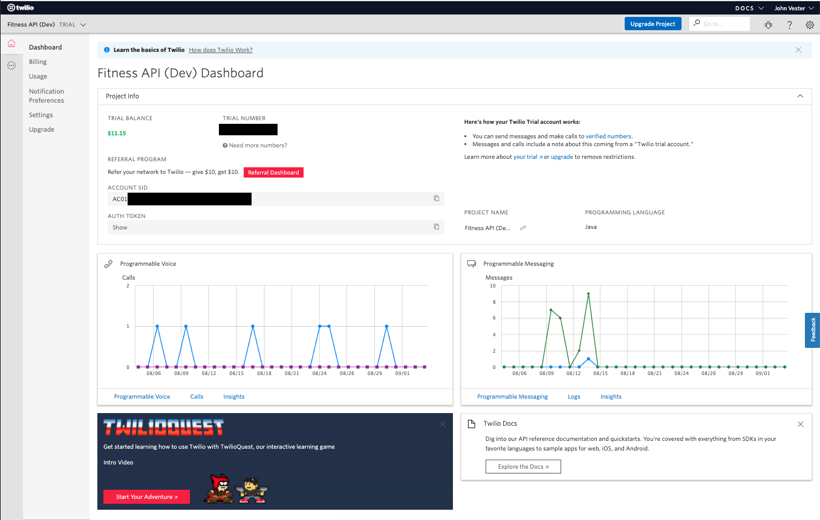This screenshot has height=520, width=820.
Task: Click the TwilioQuest pixel characters
Action: click(x=237, y=489)
